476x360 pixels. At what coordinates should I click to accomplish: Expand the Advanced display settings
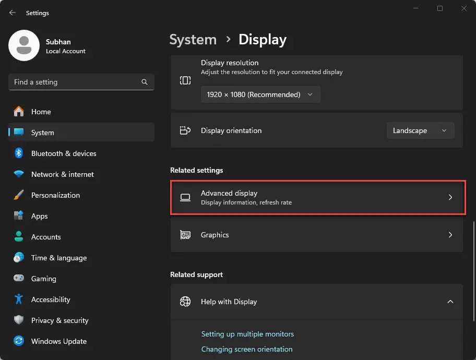[x=316, y=197]
